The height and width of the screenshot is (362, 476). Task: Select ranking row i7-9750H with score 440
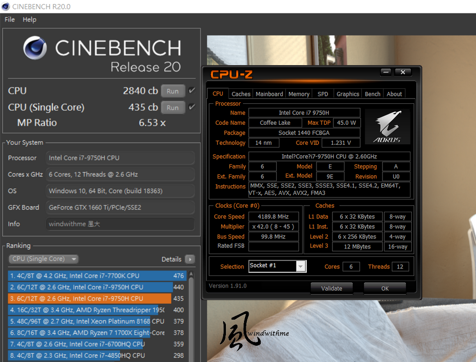point(97,287)
